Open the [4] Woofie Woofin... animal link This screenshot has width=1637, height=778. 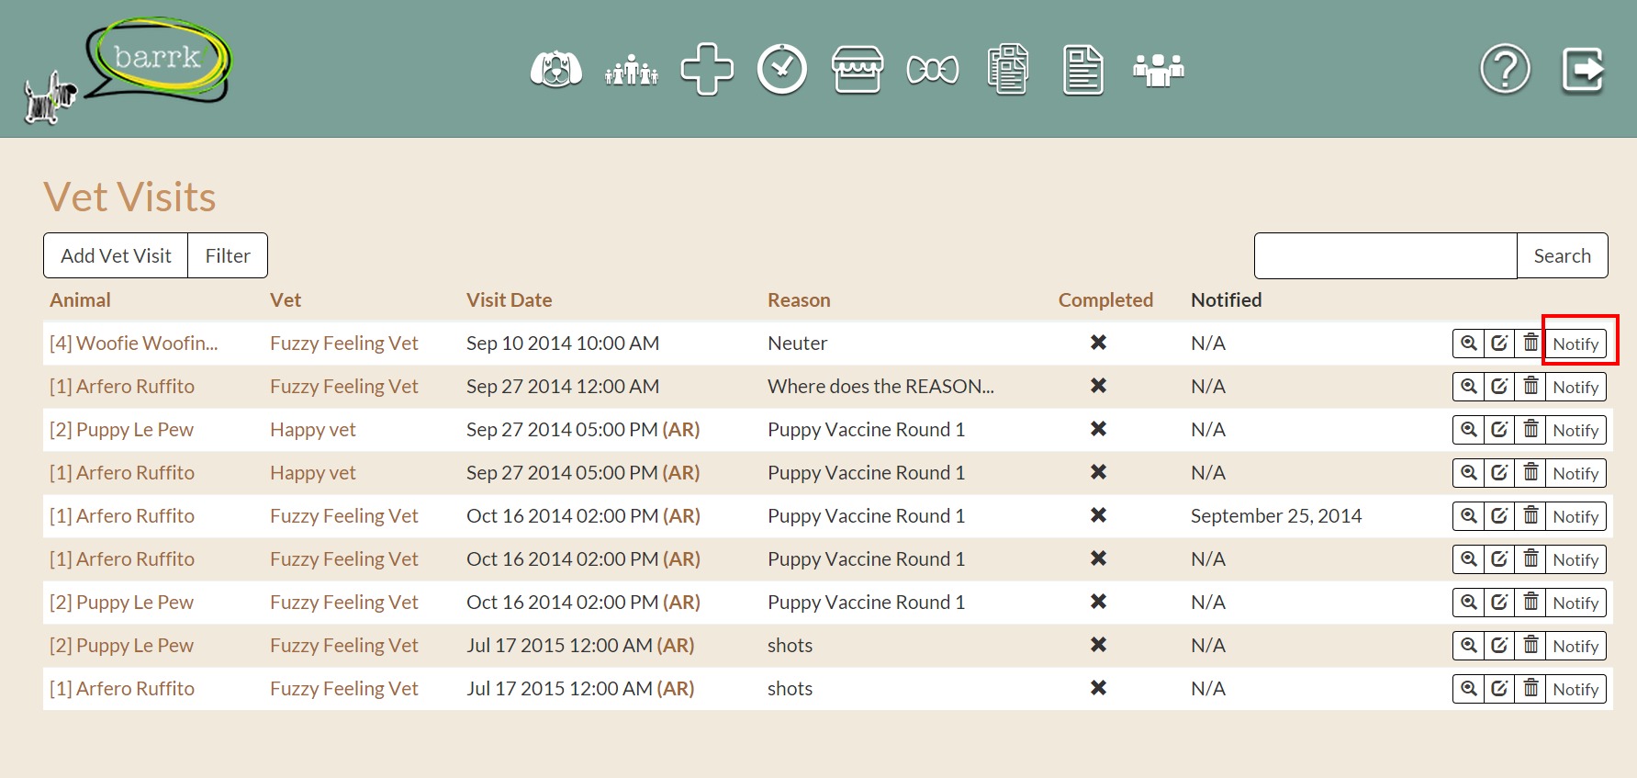(x=134, y=344)
